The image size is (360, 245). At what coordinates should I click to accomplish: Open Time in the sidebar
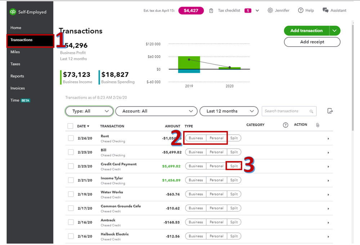tap(15, 100)
